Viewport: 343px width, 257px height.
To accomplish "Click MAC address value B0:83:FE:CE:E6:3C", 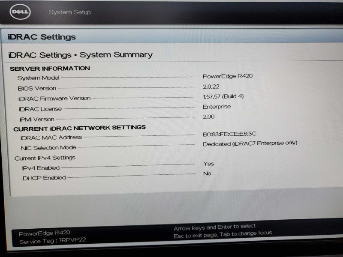I will pyautogui.click(x=229, y=134).
